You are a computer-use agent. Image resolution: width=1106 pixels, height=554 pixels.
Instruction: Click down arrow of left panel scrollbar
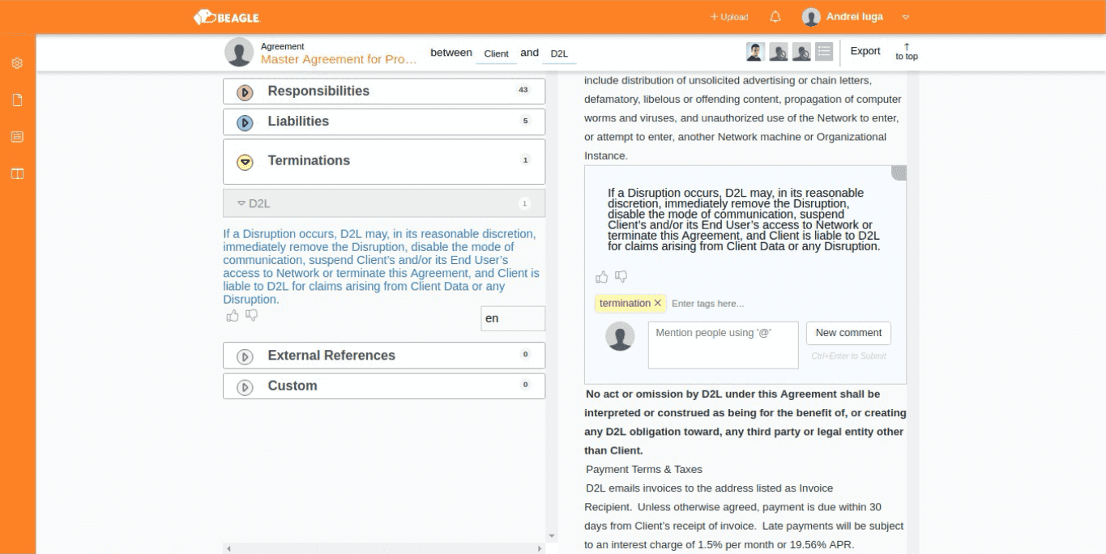553,536
